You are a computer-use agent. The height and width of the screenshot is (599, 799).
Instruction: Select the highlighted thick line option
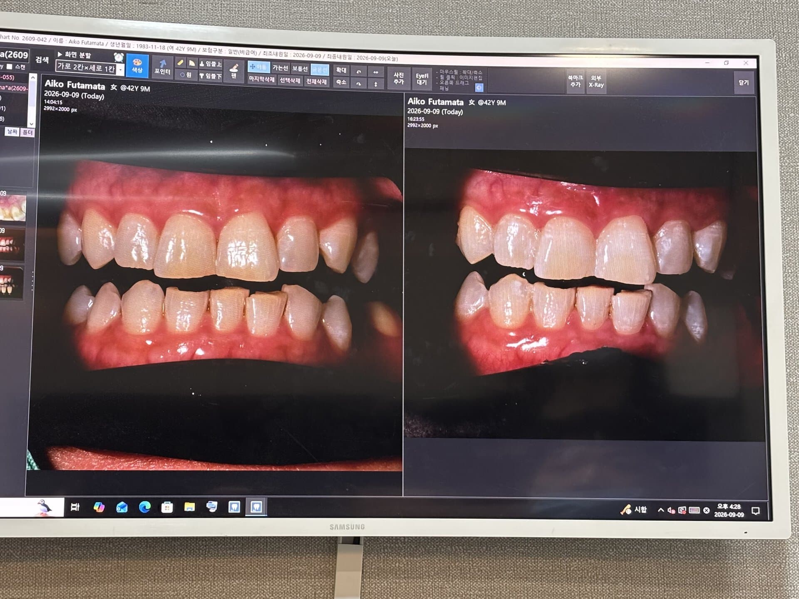320,69
